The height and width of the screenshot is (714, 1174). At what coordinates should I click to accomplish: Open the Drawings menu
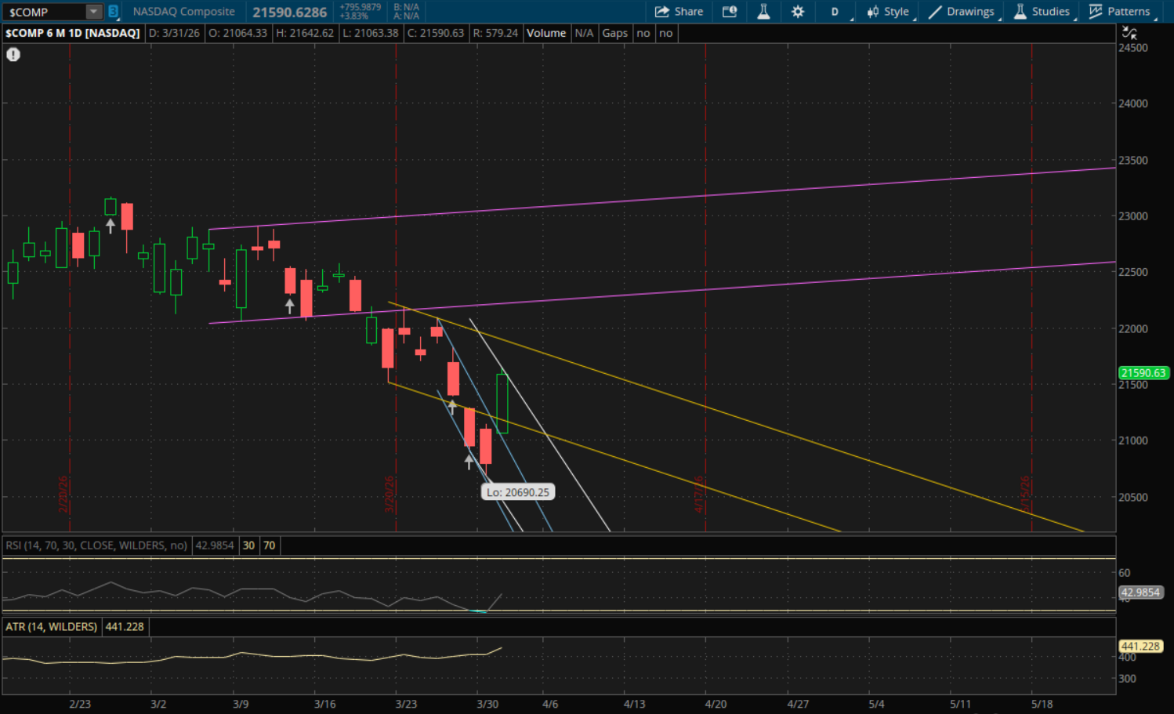(962, 12)
